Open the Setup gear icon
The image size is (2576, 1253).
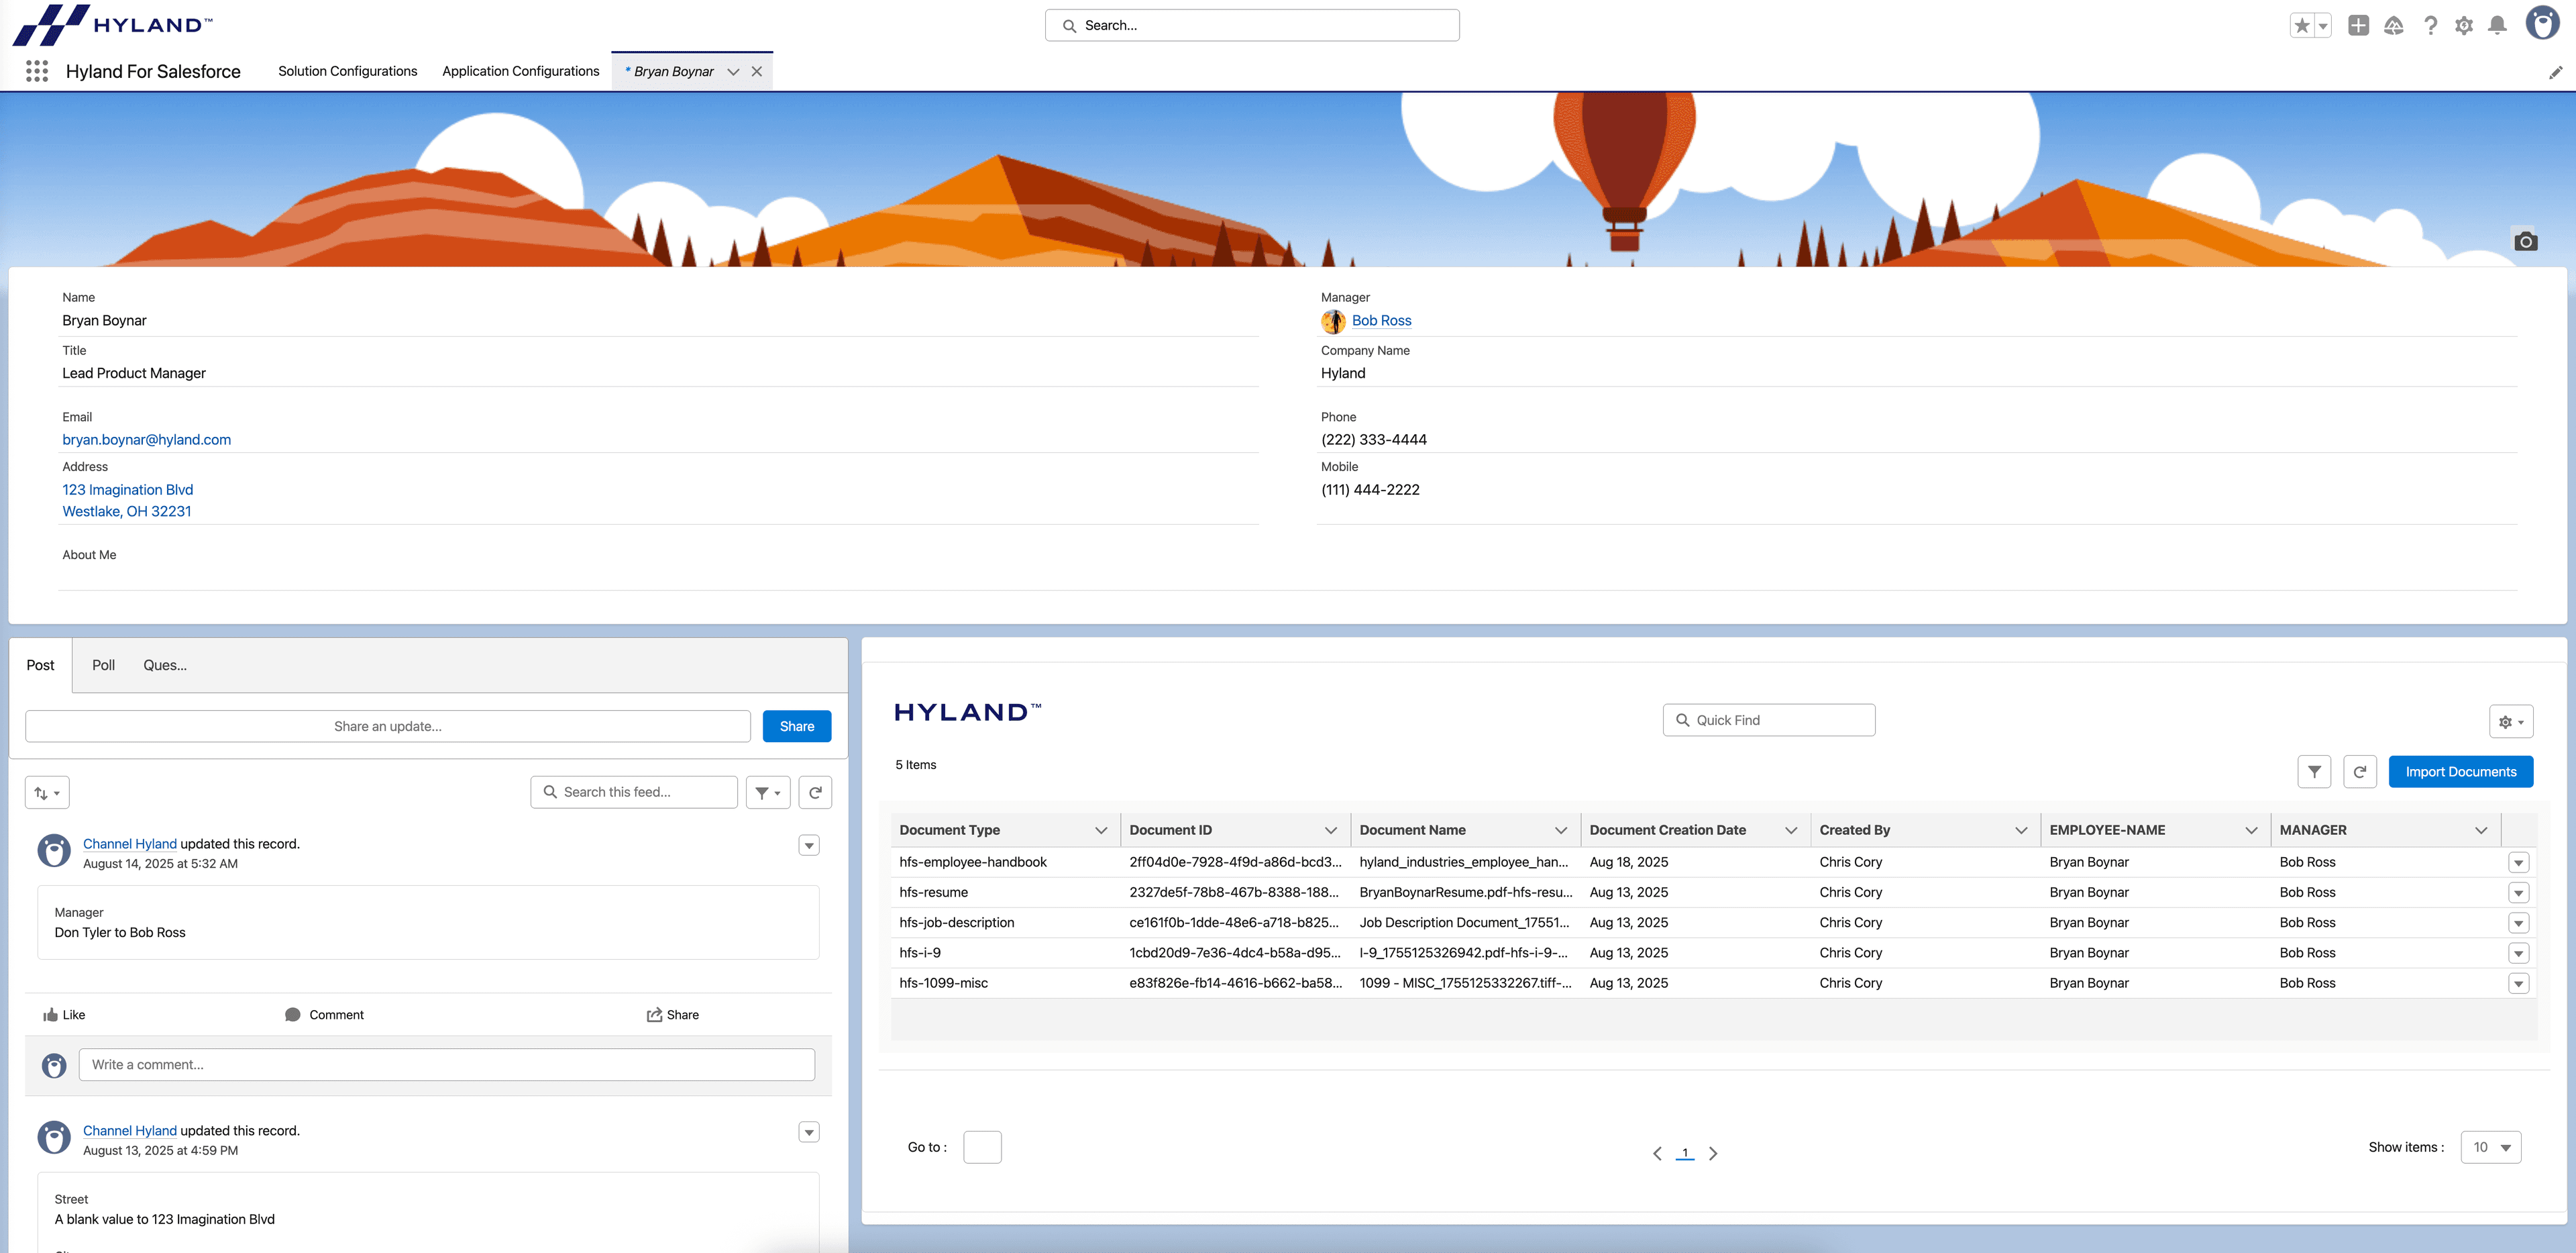tap(2464, 26)
